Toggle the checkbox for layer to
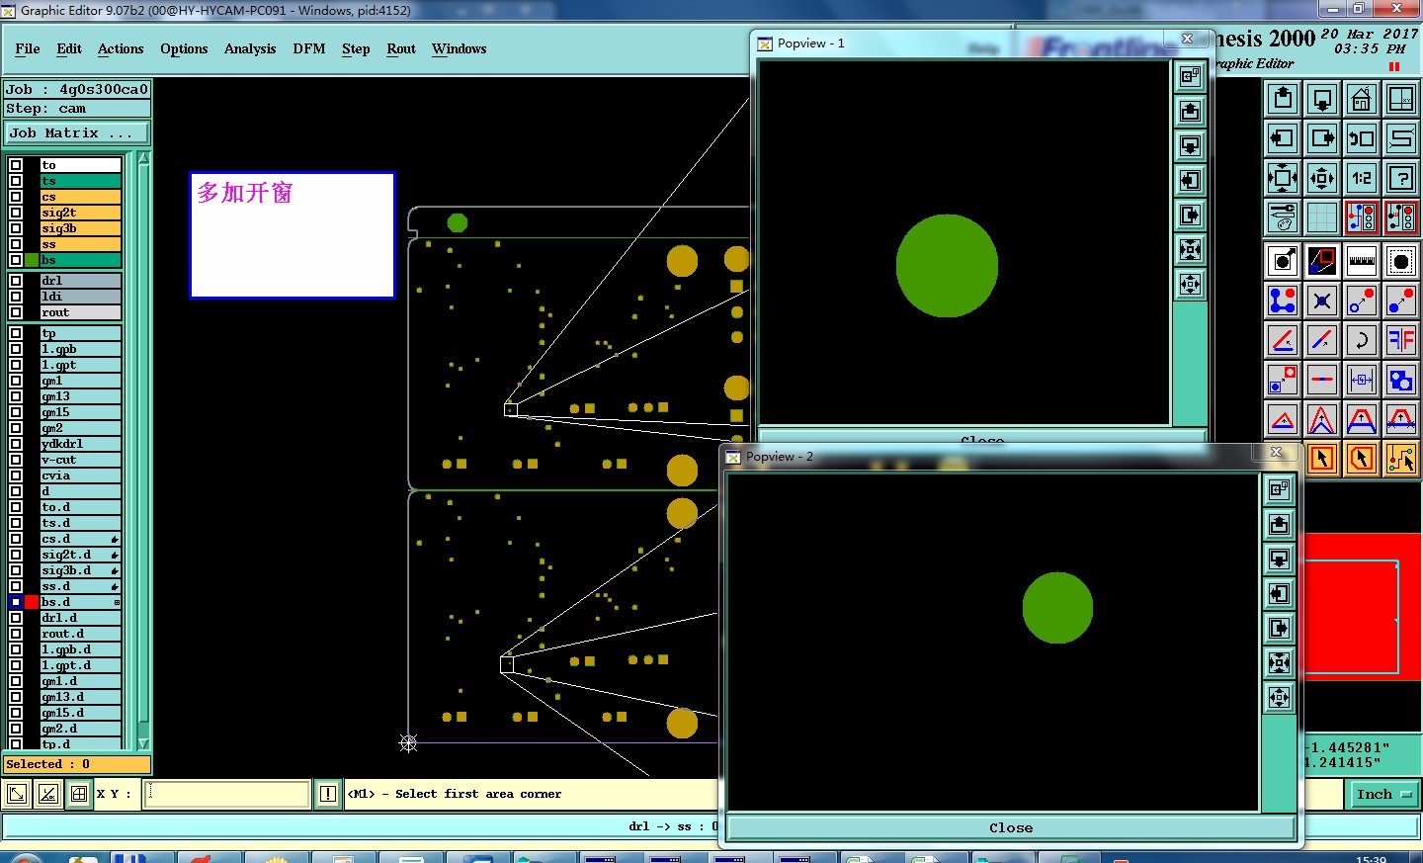The image size is (1423, 863). [x=16, y=165]
